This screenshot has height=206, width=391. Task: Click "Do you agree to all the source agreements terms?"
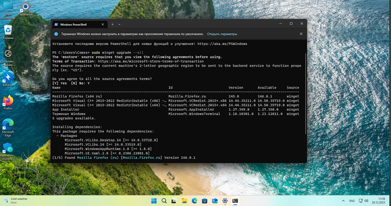click(102, 79)
